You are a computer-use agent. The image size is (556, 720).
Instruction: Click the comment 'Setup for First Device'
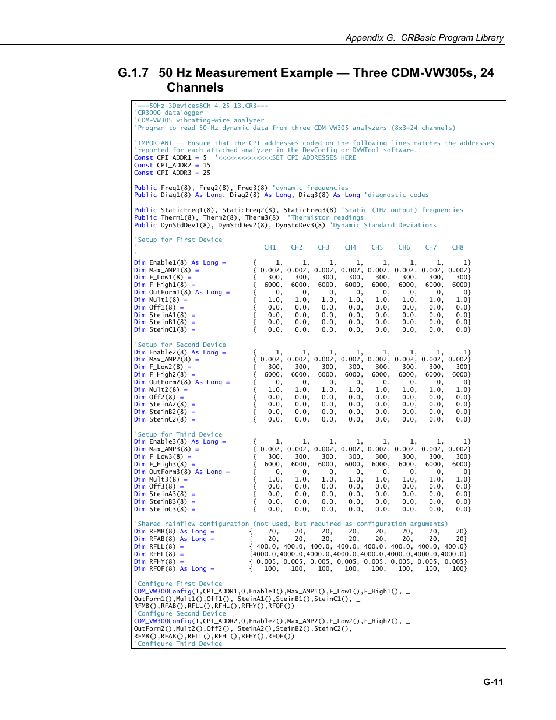(x=178, y=240)
